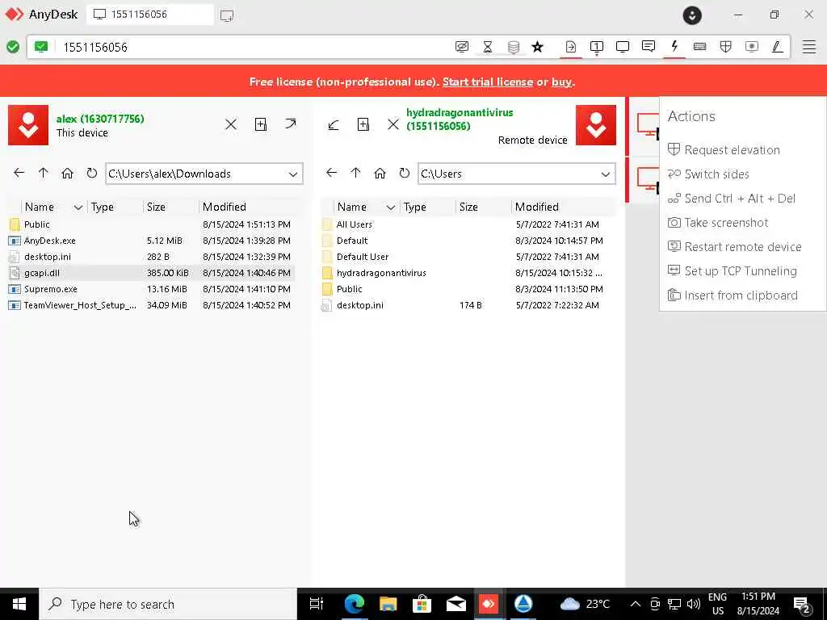Open keyboard settings icon in toolbar
Screen dimensions: 827x620
(x=700, y=47)
